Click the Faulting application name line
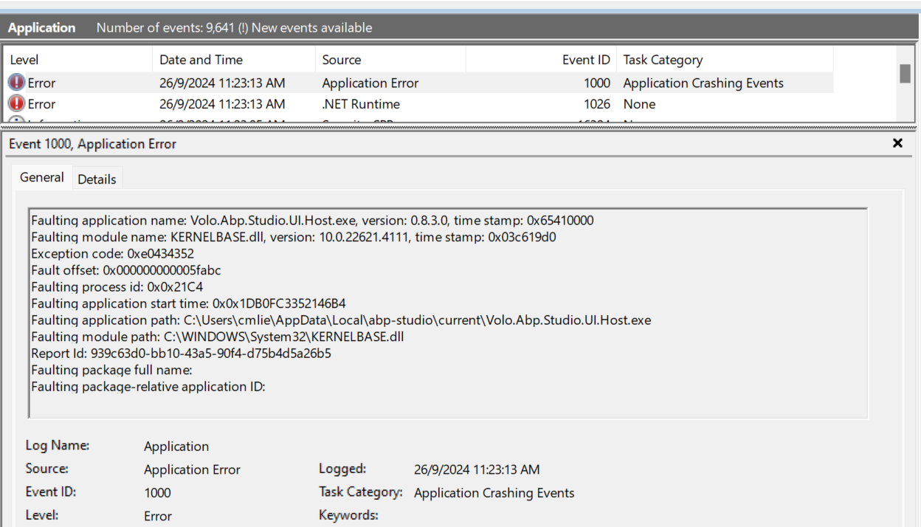921x527 pixels. pos(312,221)
